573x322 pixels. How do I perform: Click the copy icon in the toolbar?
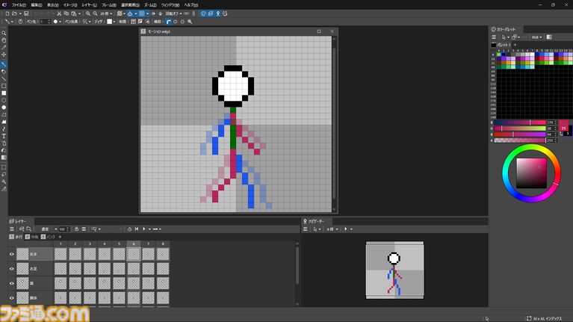[x=66, y=13]
